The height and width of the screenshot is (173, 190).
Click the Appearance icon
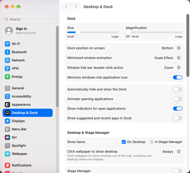tap(7, 104)
